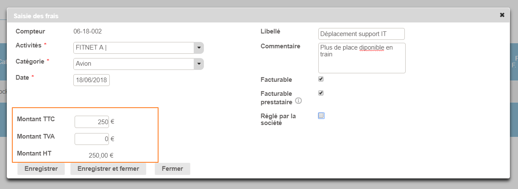Click the Montant HT value 250,00 €

[x=101, y=155]
